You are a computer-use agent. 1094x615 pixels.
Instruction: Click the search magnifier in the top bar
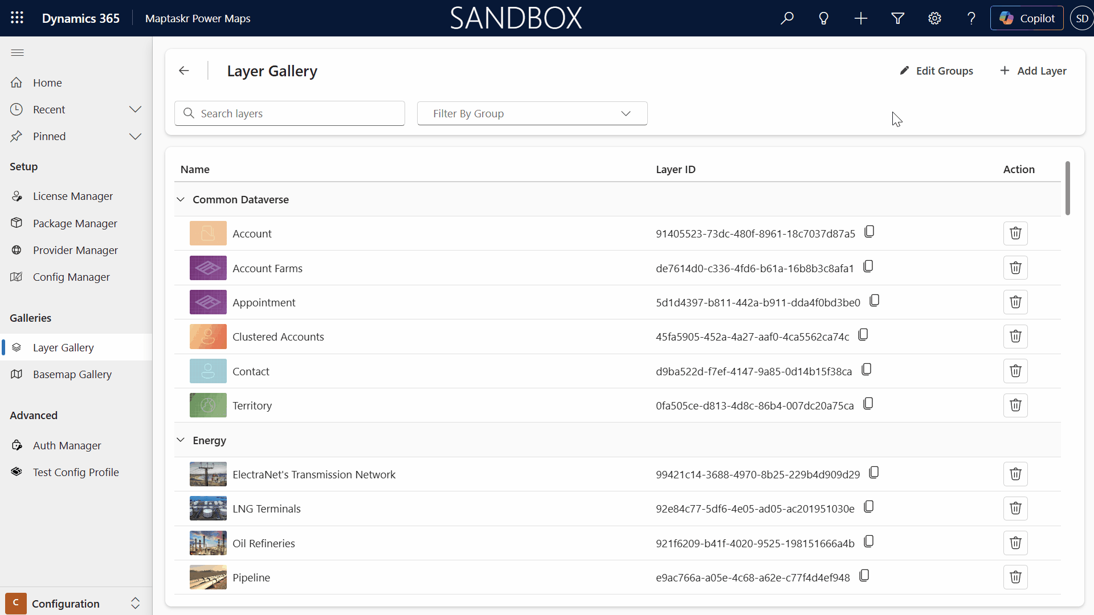click(787, 18)
